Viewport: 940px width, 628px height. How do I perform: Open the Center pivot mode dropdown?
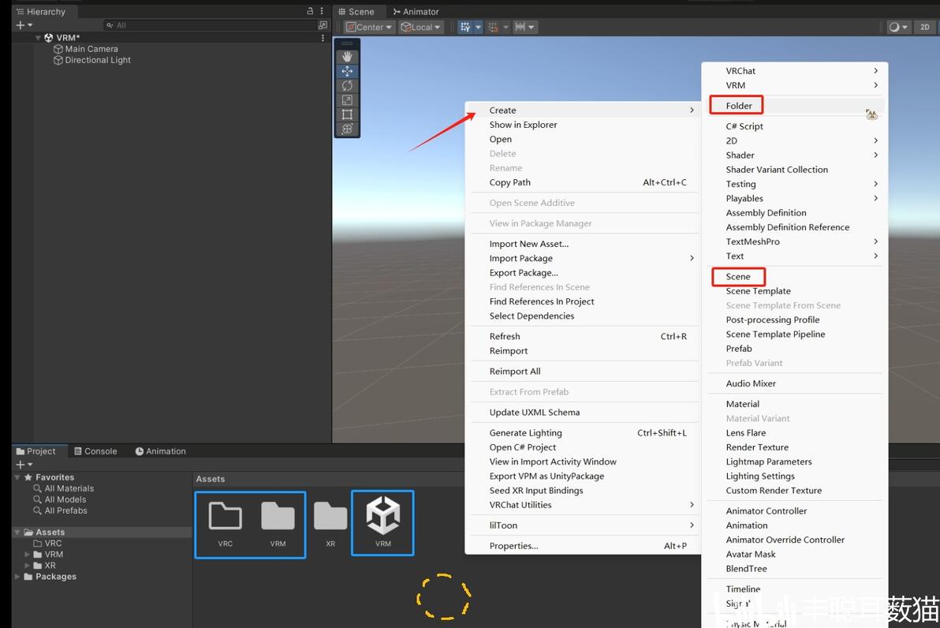[x=369, y=27]
